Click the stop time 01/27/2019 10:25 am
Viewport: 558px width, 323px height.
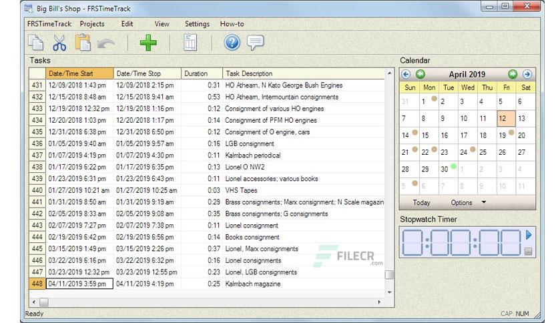click(148, 190)
